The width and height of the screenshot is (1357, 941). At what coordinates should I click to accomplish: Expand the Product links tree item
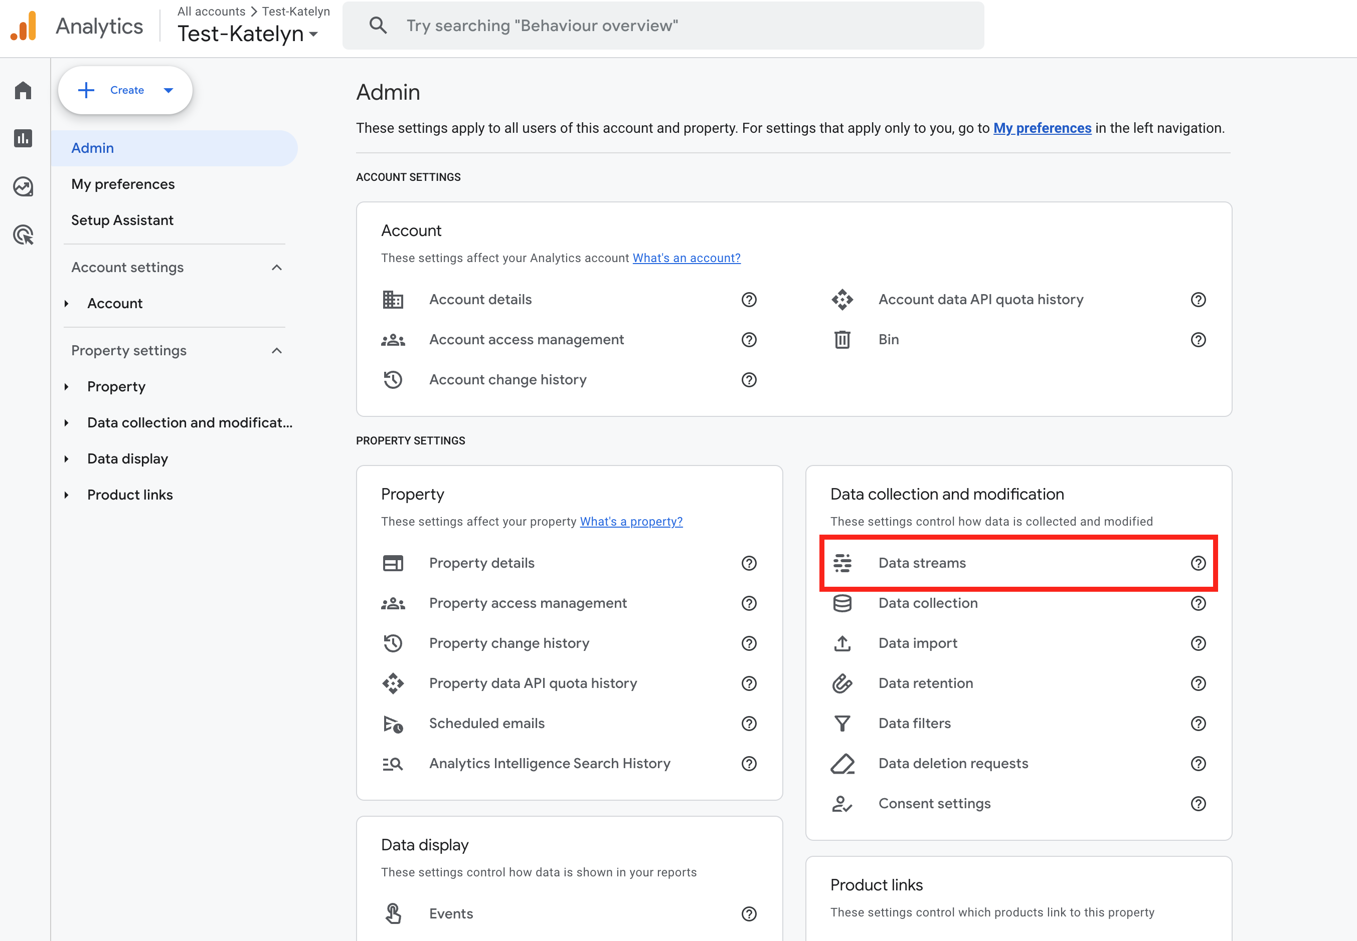(x=67, y=495)
